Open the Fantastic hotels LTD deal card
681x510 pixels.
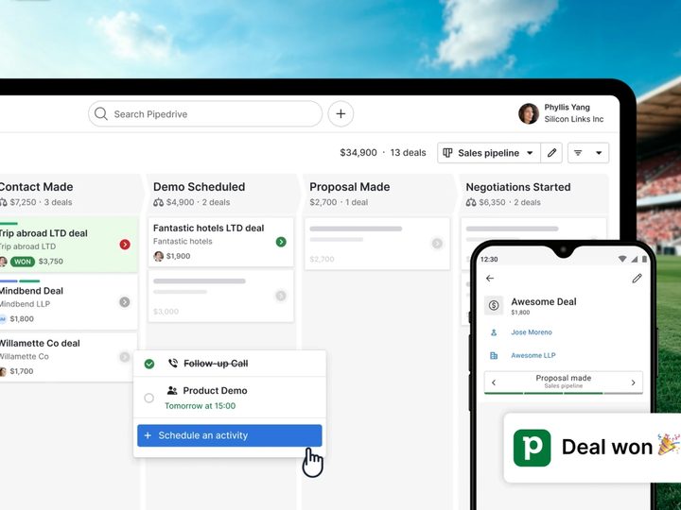220,242
